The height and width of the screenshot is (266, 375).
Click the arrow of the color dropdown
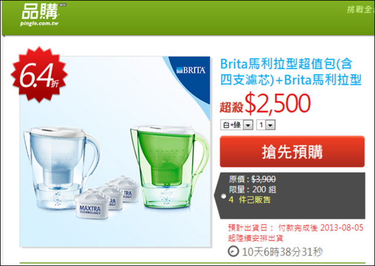tap(248, 125)
